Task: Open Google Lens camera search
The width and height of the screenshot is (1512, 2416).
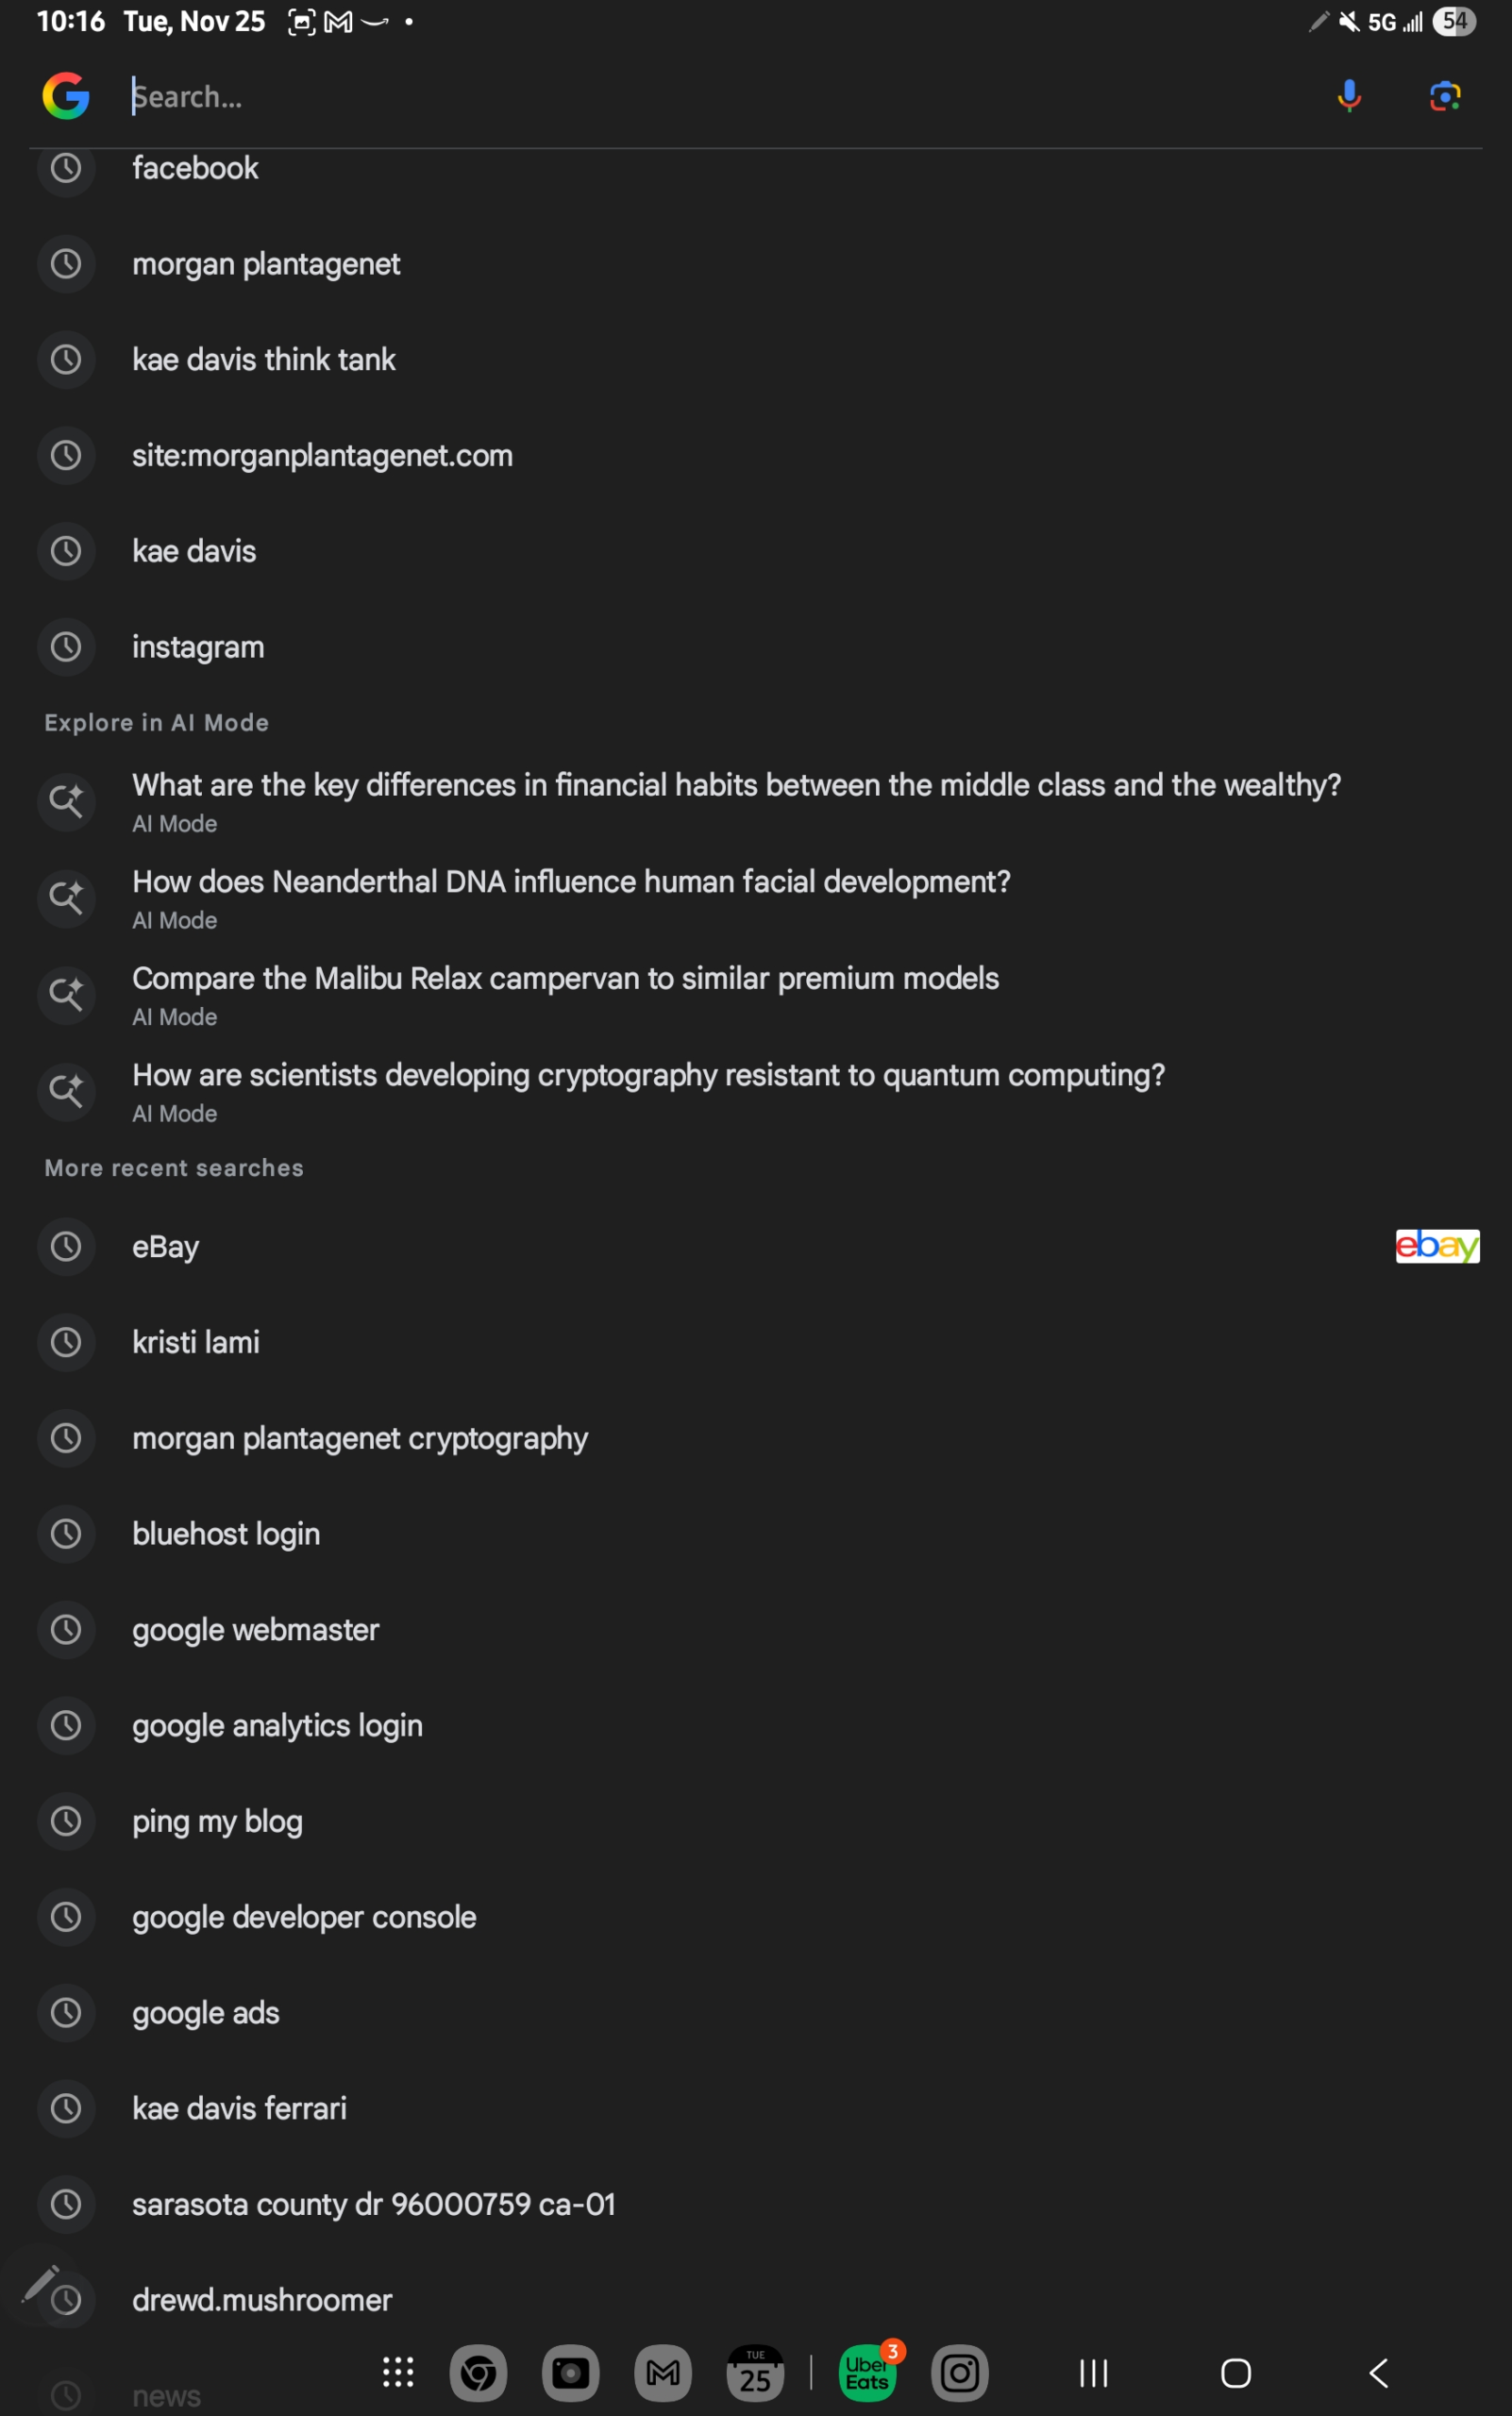Action: (x=1444, y=96)
